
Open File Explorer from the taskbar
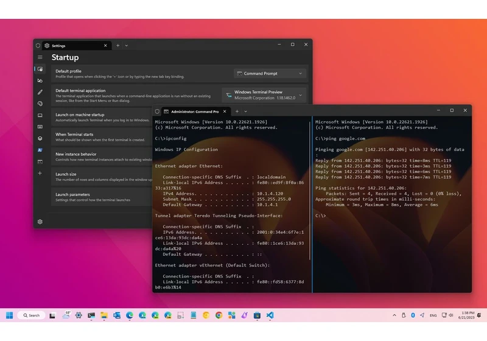coord(104,315)
